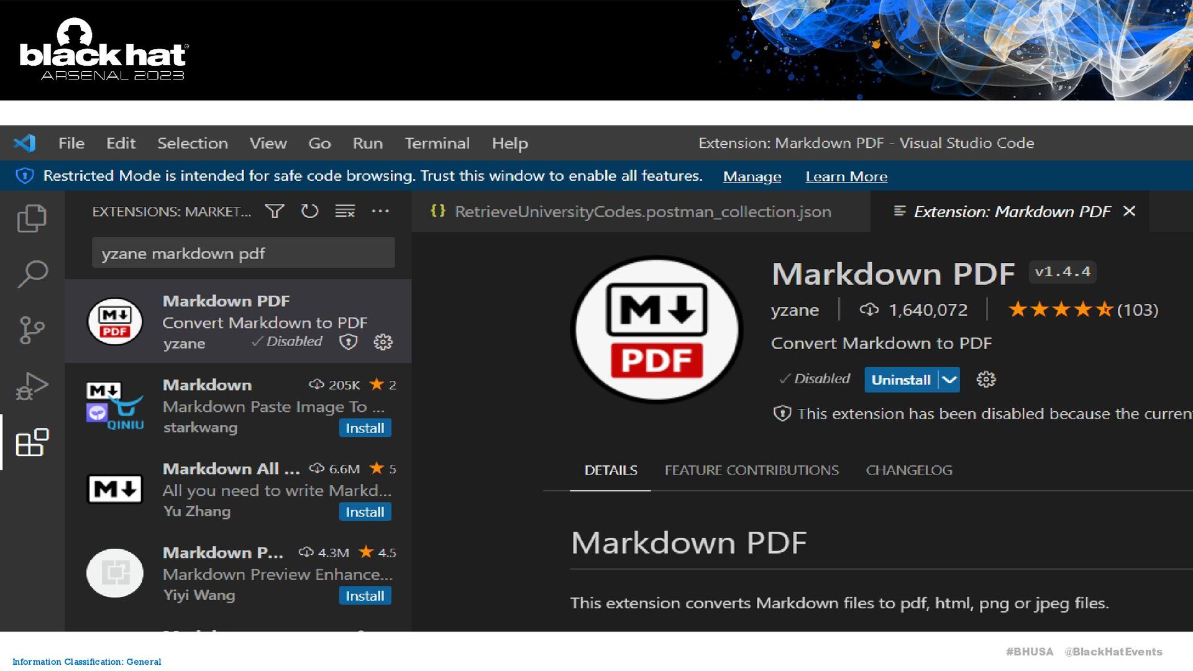Open the View menu
Viewport: 1193px width, 671px height.
click(268, 143)
